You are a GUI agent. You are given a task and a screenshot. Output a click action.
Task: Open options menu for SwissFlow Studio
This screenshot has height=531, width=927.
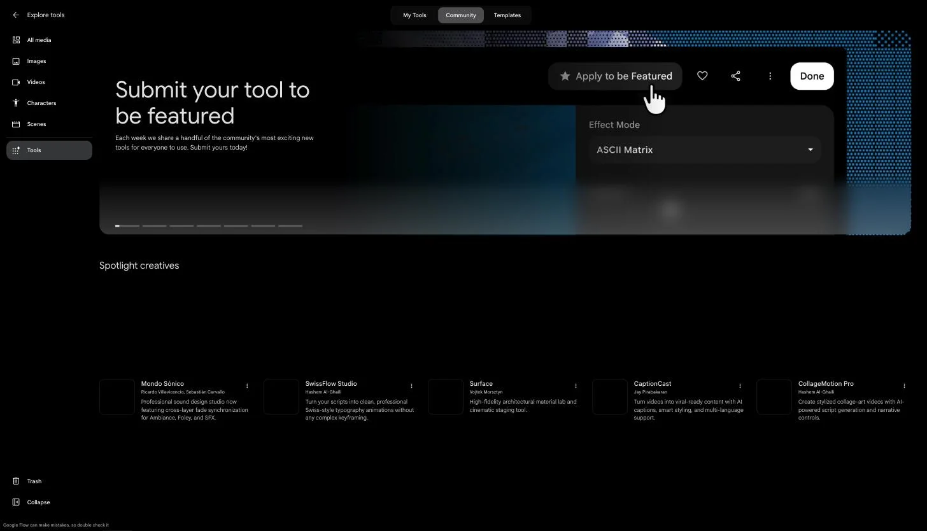tap(411, 386)
